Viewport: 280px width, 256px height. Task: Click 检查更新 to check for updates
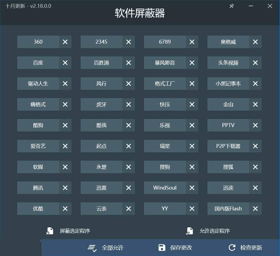point(251,247)
